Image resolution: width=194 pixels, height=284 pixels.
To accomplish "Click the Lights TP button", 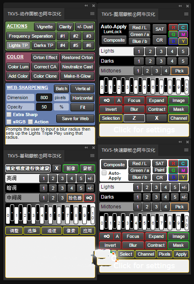I will (x=18, y=45).
